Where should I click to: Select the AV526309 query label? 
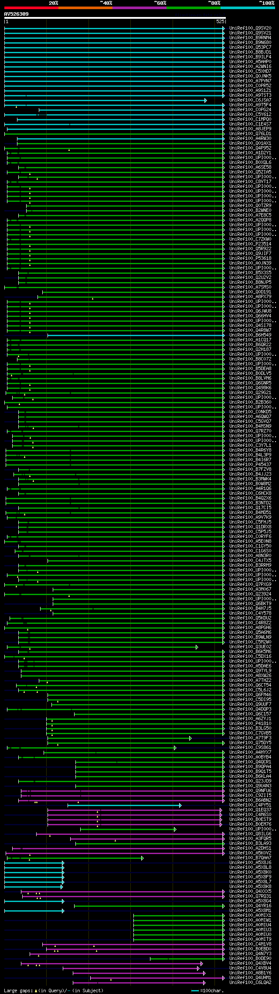pyautogui.click(x=17, y=14)
